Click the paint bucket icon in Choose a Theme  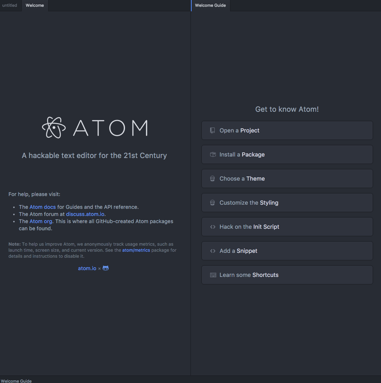[x=212, y=179]
